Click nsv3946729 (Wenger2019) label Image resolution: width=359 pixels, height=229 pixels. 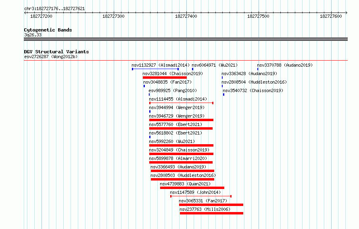(x=177, y=116)
